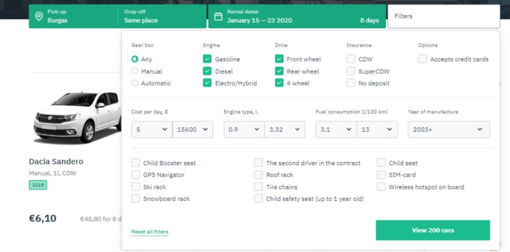Click the View 200 cars button
This screenshot has height=252, width=510.
click(x=433, y=230)
